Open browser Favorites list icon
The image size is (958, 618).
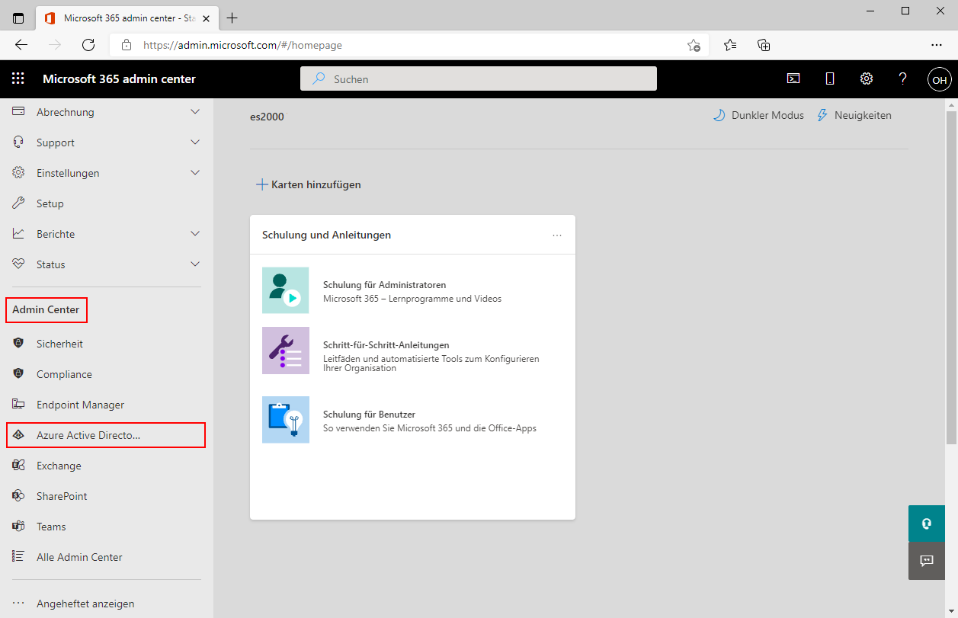pyautogui.click(x=730, y=45)
